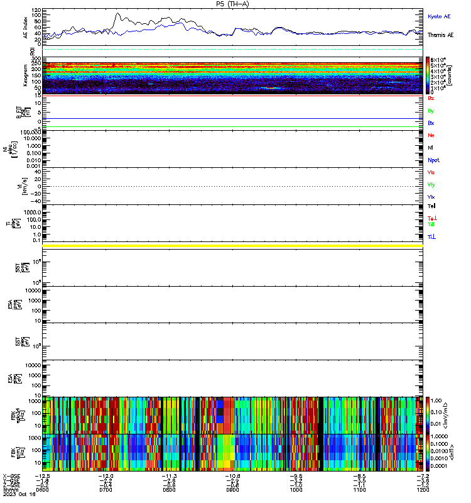The height and width of the screenshot is (503, 471).
Task: Click the "0.0001" magnetic color bar tick
Action: [438, 466]
